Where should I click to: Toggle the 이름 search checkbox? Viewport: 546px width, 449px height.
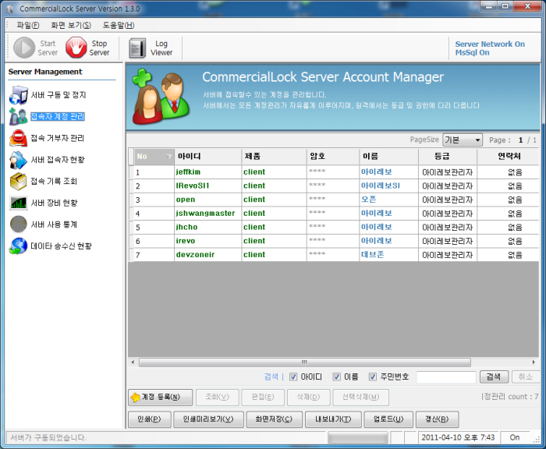[x=337, y=377]
